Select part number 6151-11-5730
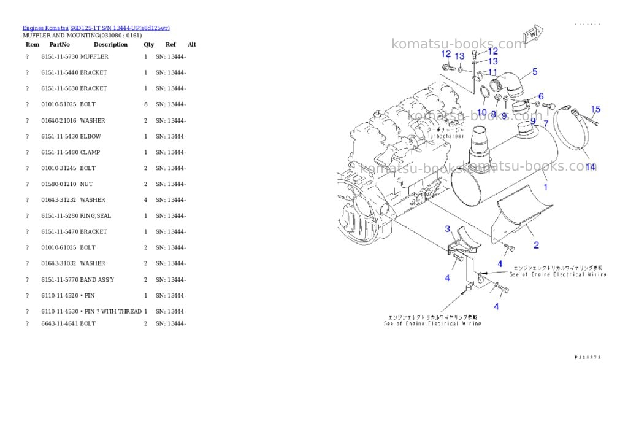 (x=59, y=57)
